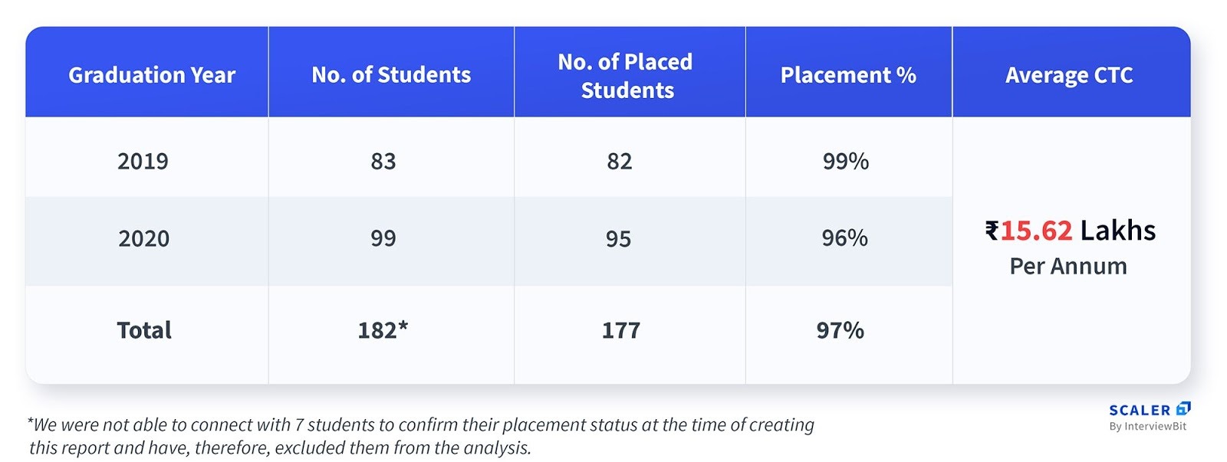The width and height of the screenshot is (1227, 462).
Task: Click the 182* total students cell
Action: coord(383,330)
